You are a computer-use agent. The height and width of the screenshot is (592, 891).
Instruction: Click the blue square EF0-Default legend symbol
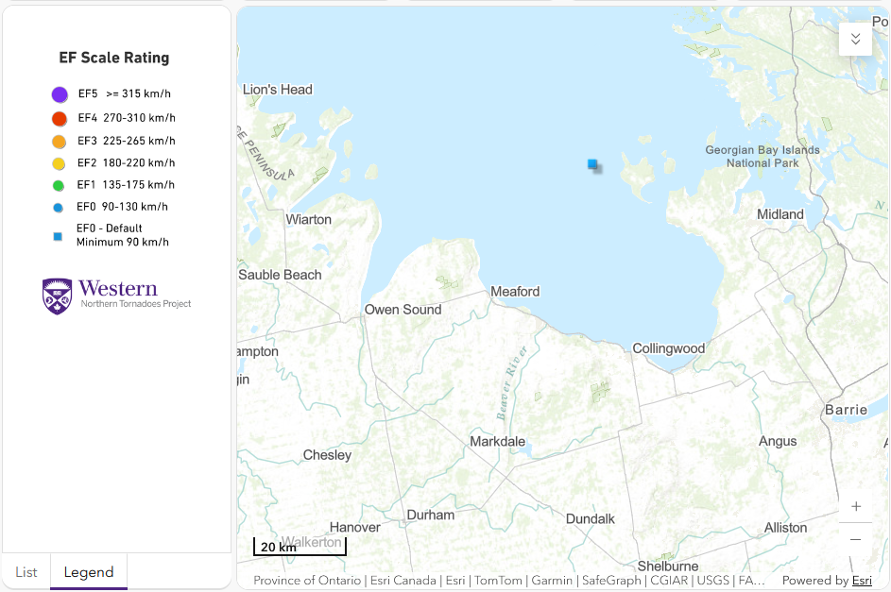coord(58,236)
